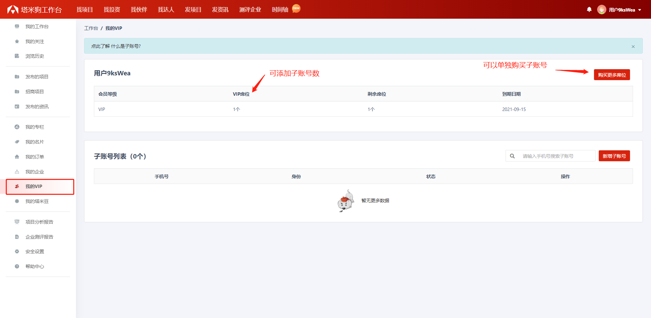Click the 暂无更多数据 empty state text

pyautogui.click(x=375, y=201)
